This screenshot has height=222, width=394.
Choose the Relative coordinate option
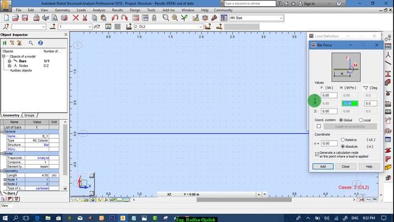pyautogui.click(x=343, y=140)
